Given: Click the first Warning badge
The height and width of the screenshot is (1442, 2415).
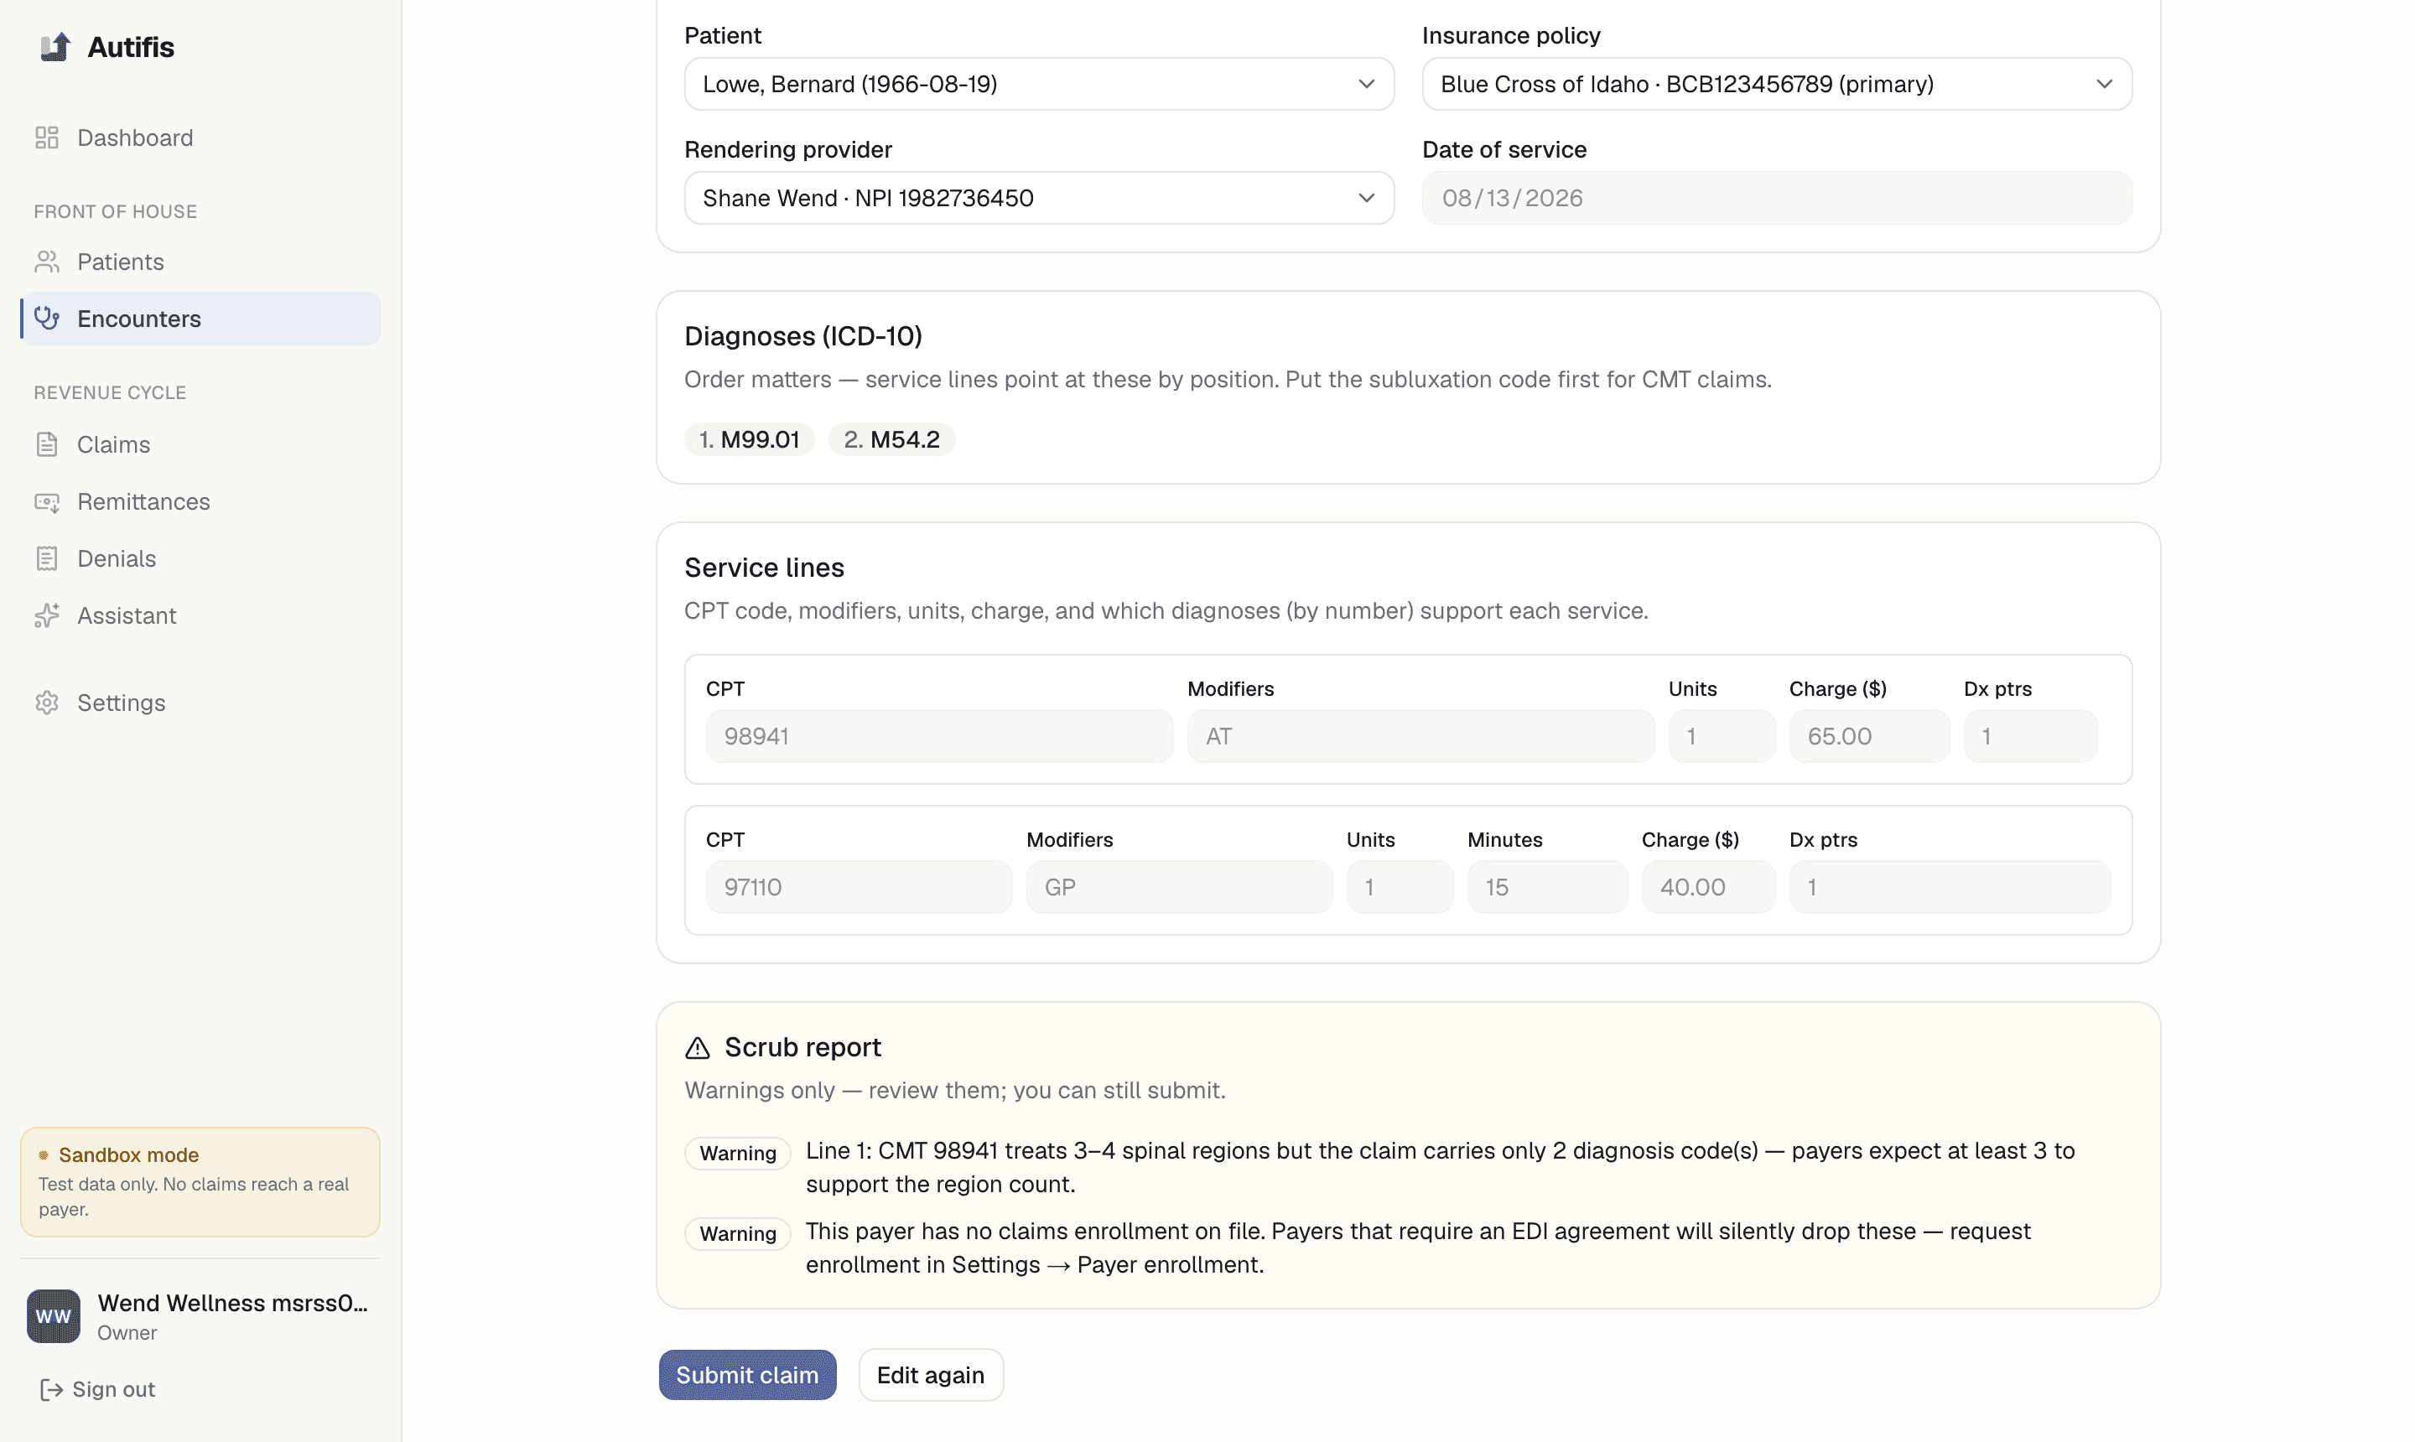Looking at the screenshot, I should [738, 1154].
